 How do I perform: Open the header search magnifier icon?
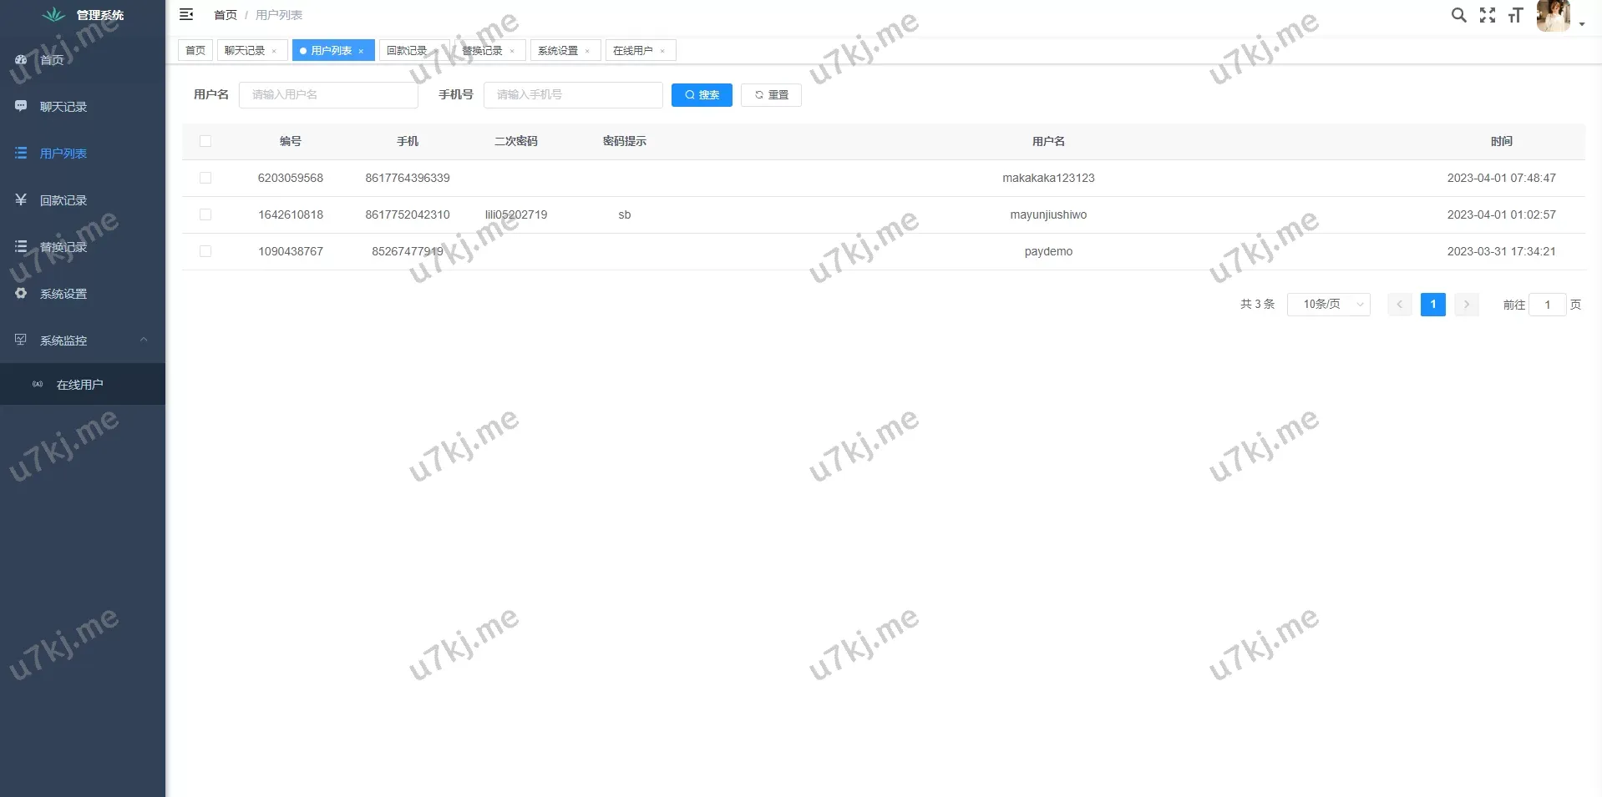point(1458,15)
